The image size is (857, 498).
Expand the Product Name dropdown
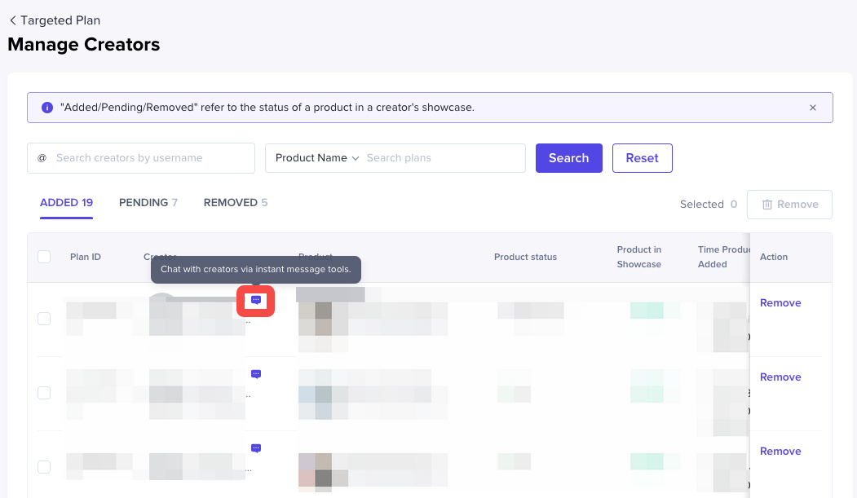point(317,158)
